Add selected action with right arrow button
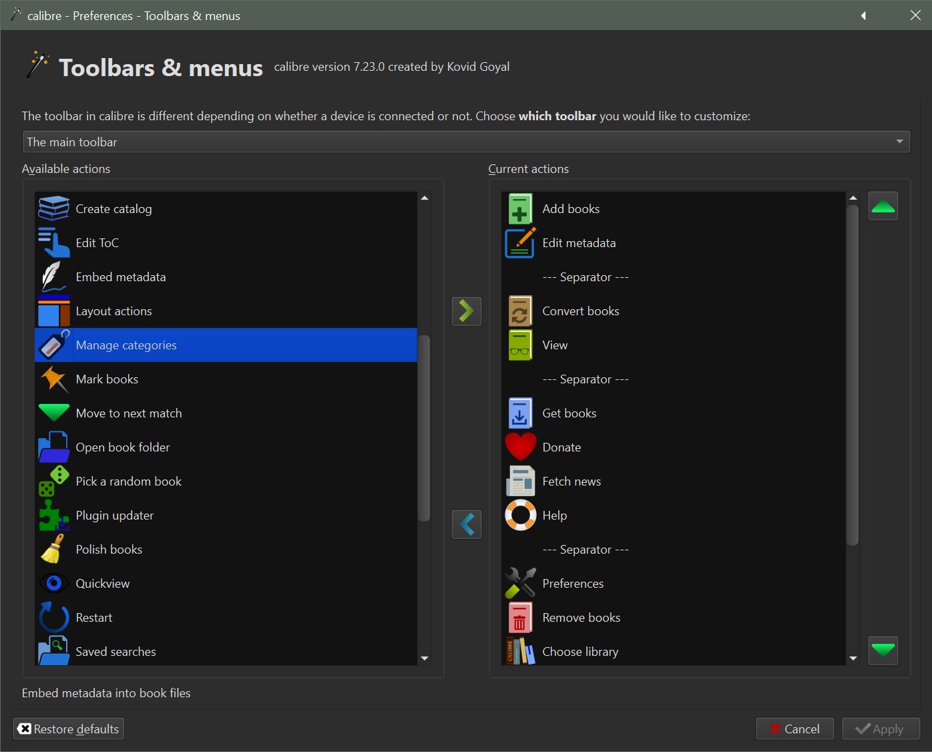 coord(467,311)
